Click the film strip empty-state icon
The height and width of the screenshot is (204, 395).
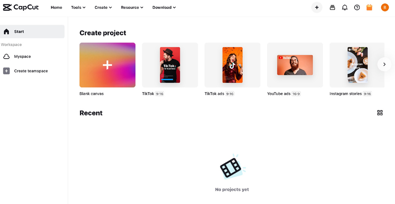tap(232, 167)
